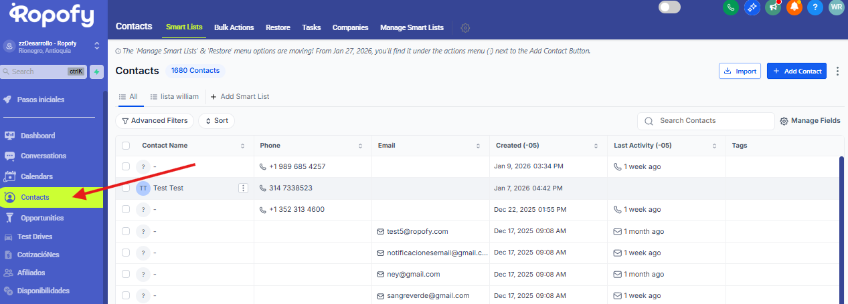This screenshot has width=848, height=304.
Task: Open the blue help question mark icon
Action: coord(815,7)
